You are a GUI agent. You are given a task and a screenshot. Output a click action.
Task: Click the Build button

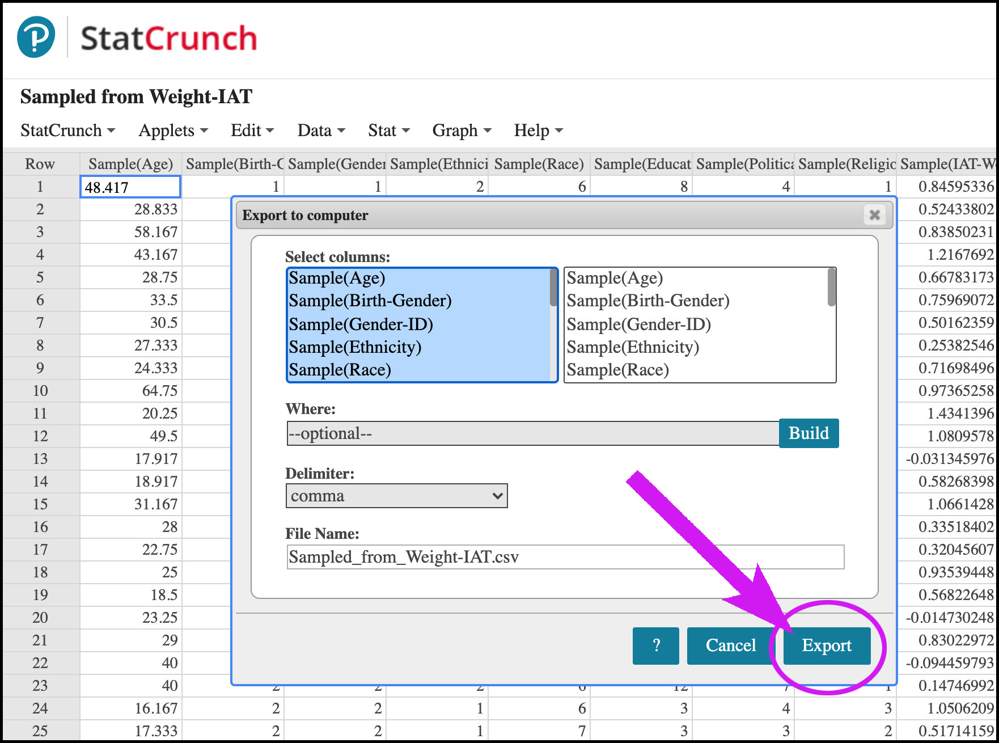click(808, 433)
